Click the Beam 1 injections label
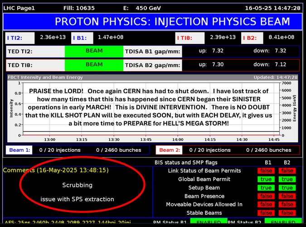The height and width of the screenshot is (227, 306). point(19,150)
